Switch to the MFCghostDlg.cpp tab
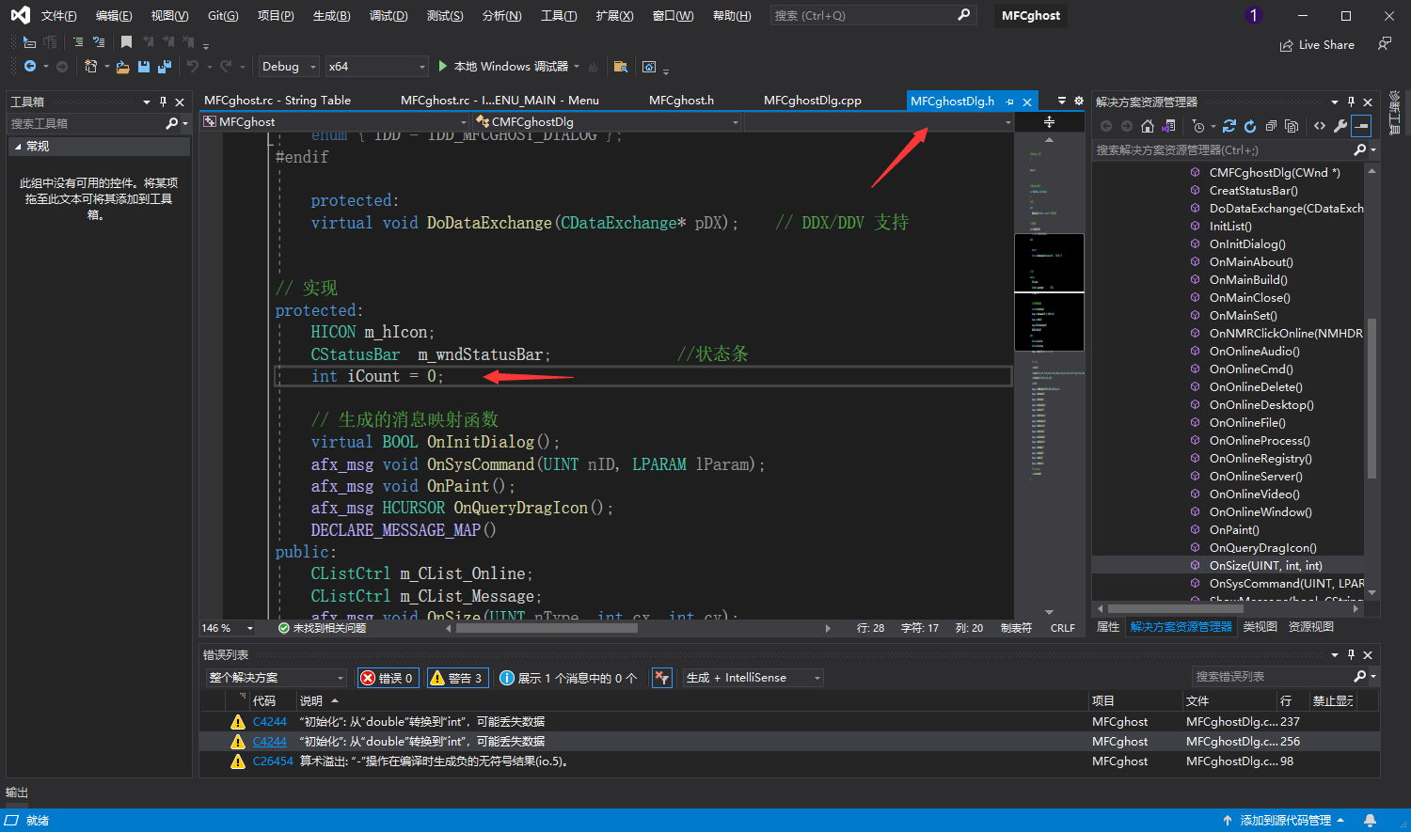The image size is (1411, 832). [812, 101]
